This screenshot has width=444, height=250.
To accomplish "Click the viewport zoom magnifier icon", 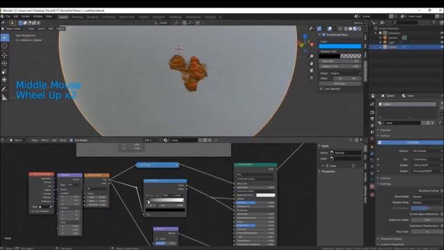I will pos(311,56).
